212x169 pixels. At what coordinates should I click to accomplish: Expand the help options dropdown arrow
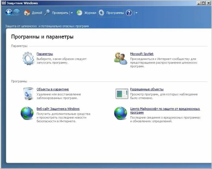[136, 13]
